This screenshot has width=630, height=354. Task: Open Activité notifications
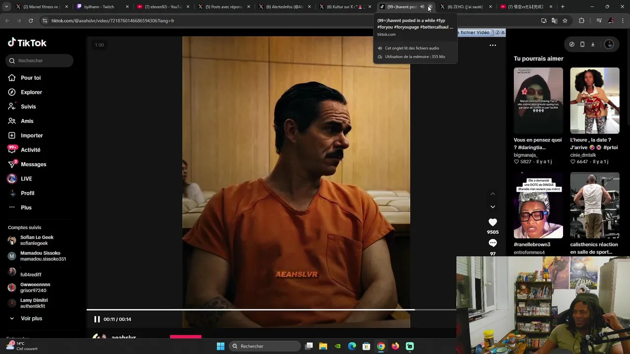click(x=31, y=150)
